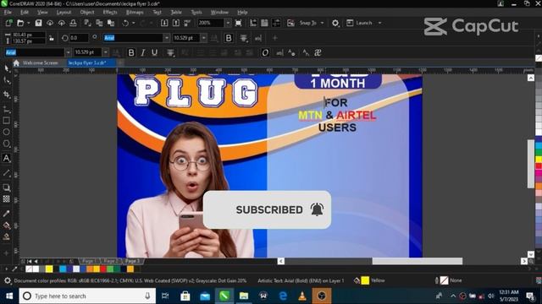The height and width of the screenshot is (304, 542).
Task: Switch to the Welcome Screen tab
Action: point(40,62)
